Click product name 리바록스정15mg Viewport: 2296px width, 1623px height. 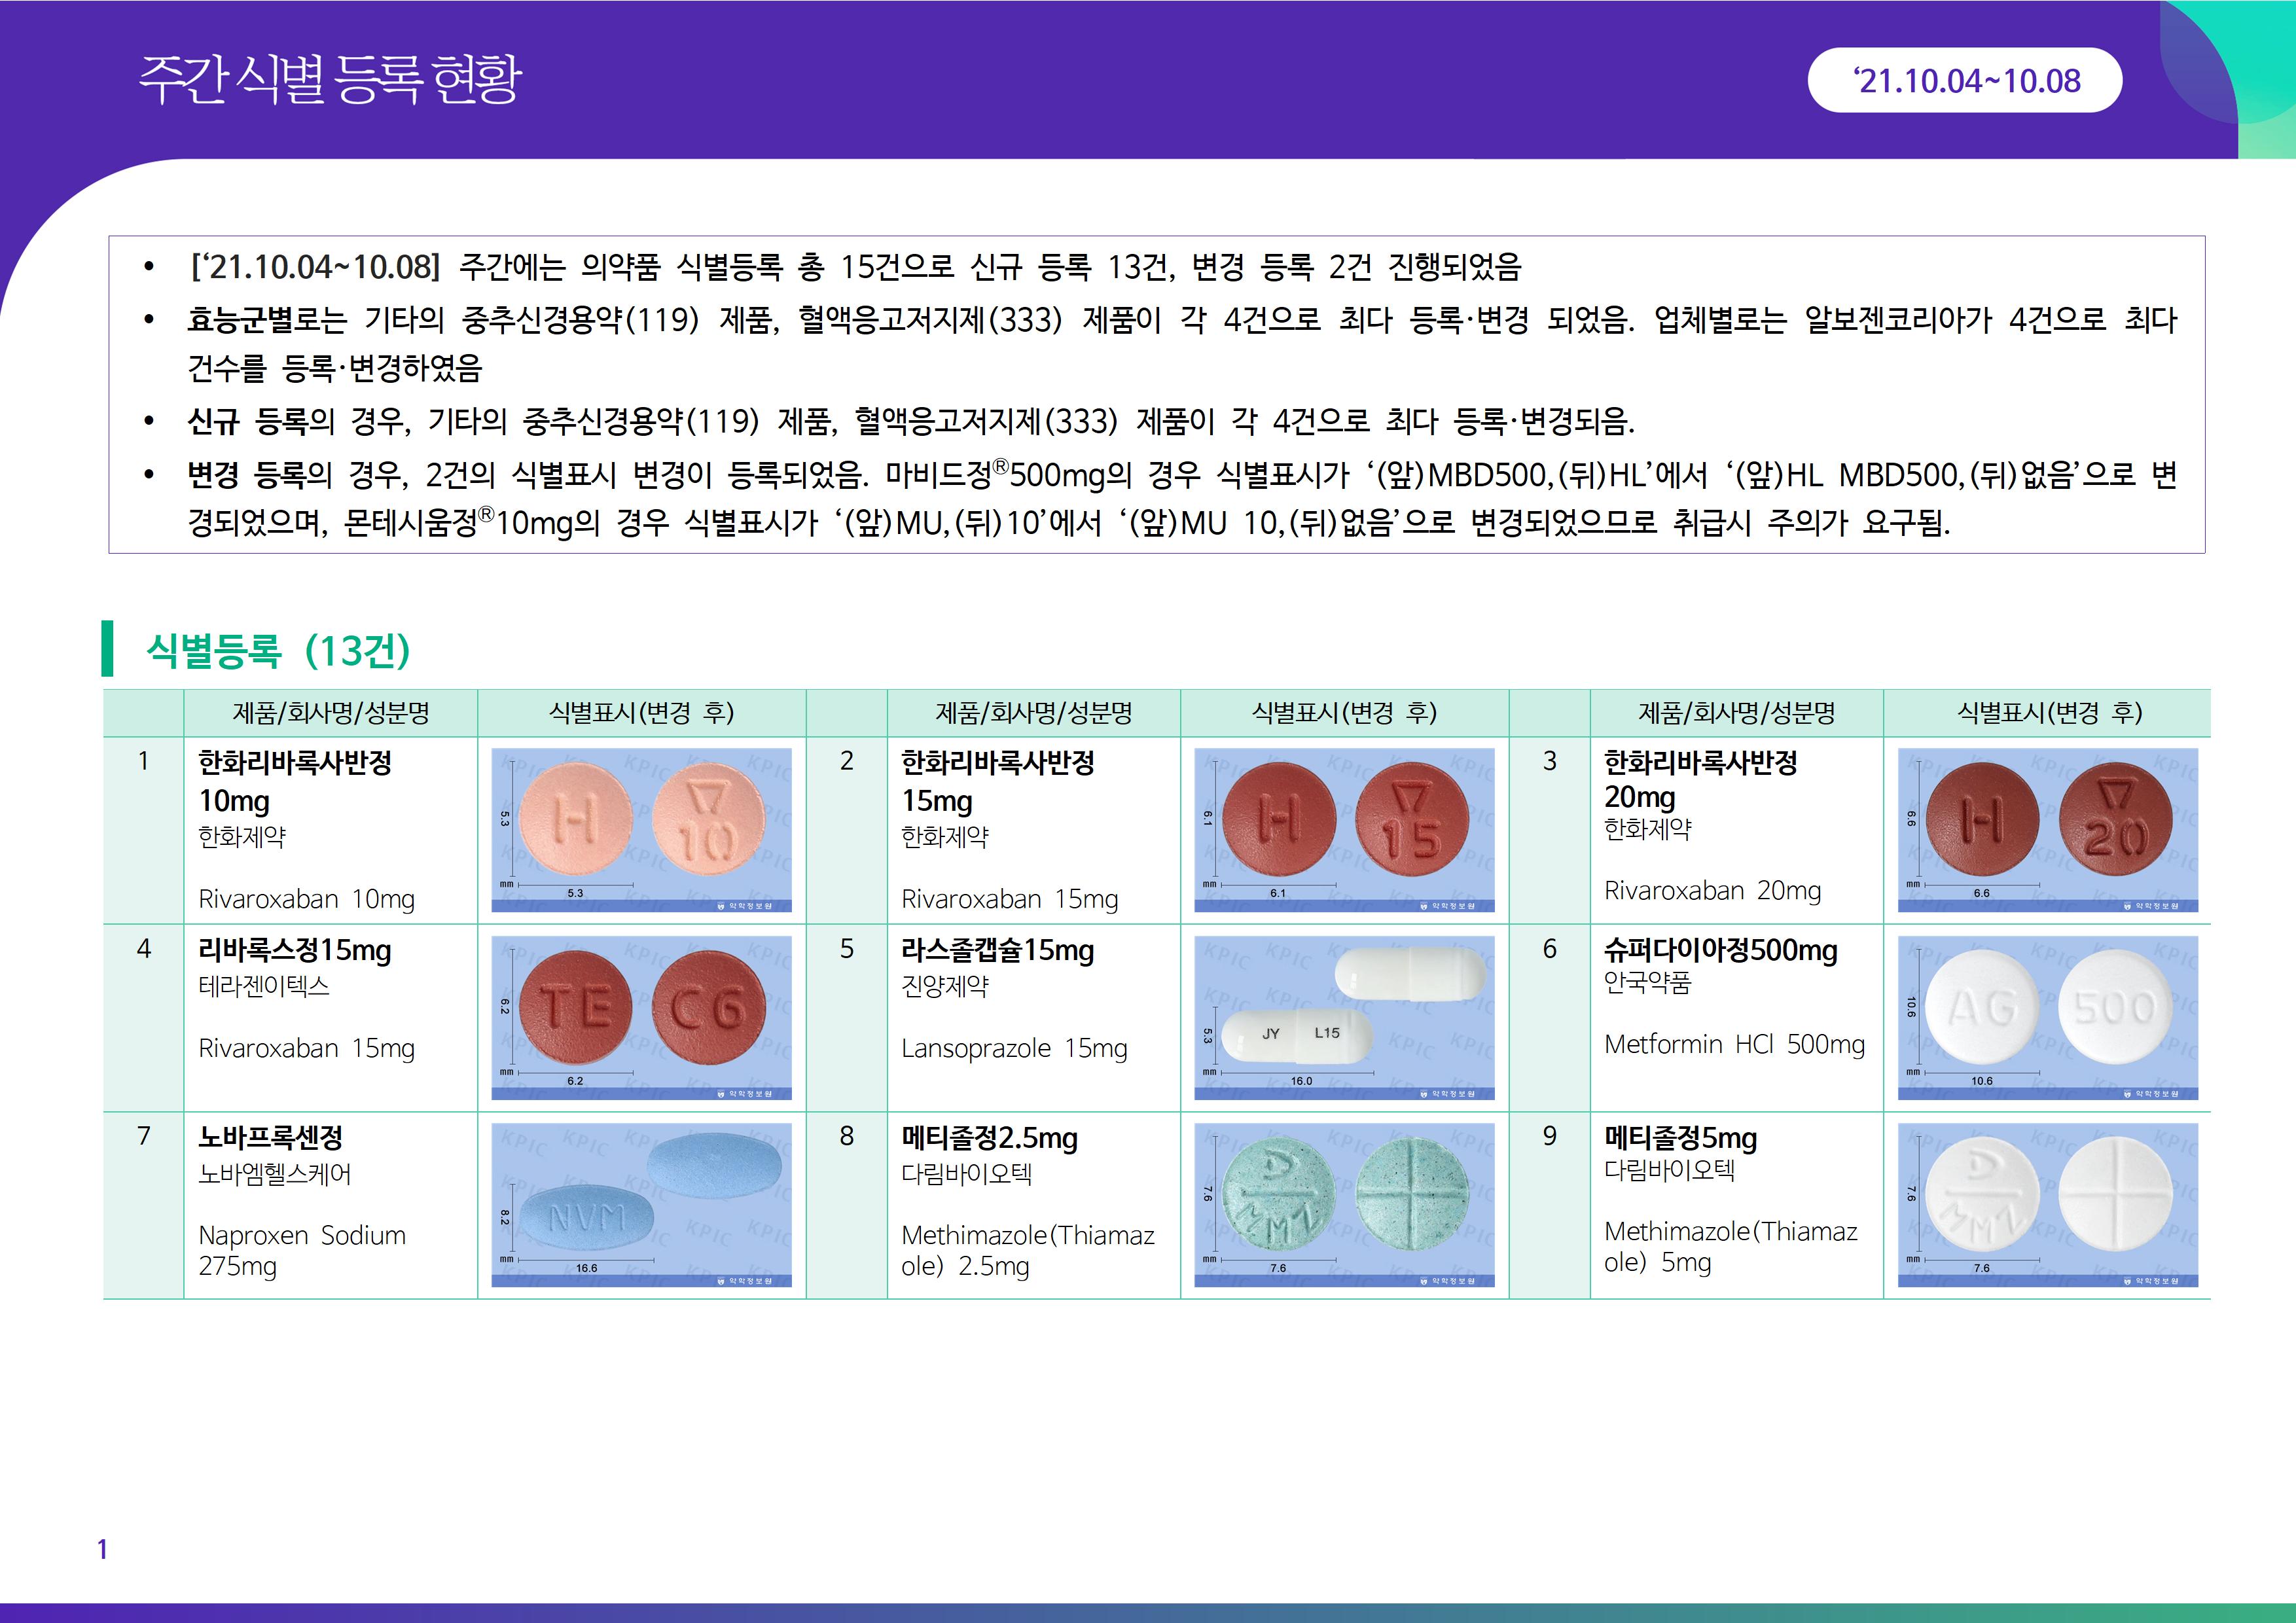[x=295, y=950]
